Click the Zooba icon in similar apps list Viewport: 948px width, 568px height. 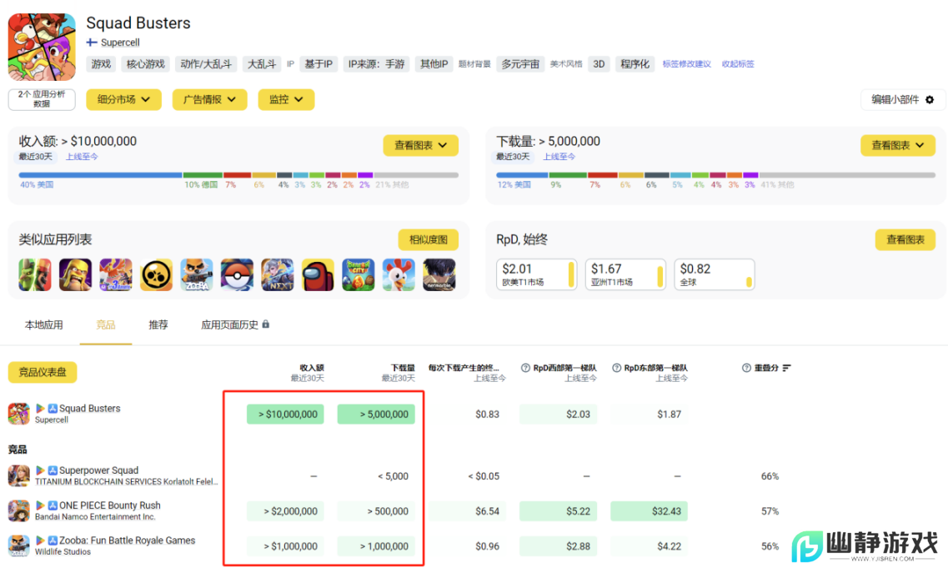pyautogui.click(x=198, y=275)
